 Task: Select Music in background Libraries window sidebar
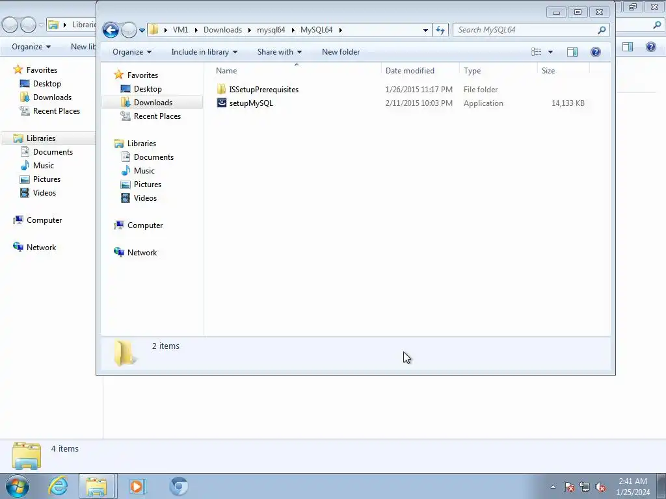[44, 166]
